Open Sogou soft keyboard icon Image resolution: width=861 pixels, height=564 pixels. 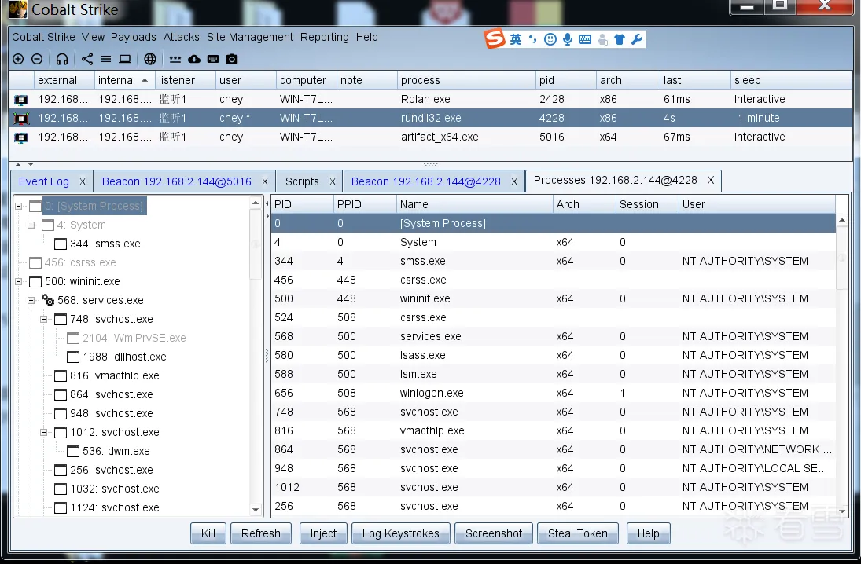pyautogui.click(x=585, y=39)
